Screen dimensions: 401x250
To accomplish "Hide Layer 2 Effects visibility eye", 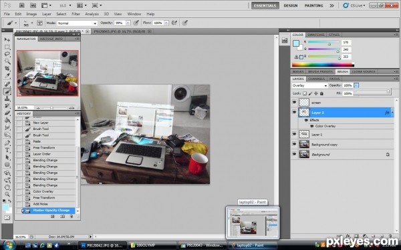I will (306, 120).
